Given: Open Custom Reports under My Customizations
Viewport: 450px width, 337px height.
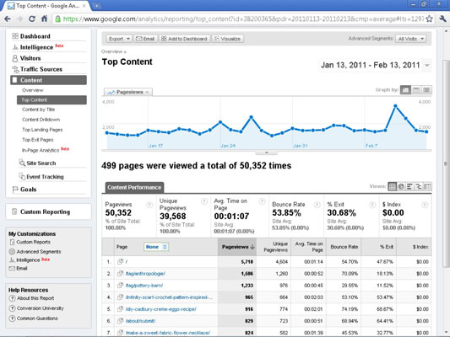Looking at the screenshot, I should [33, 242].
